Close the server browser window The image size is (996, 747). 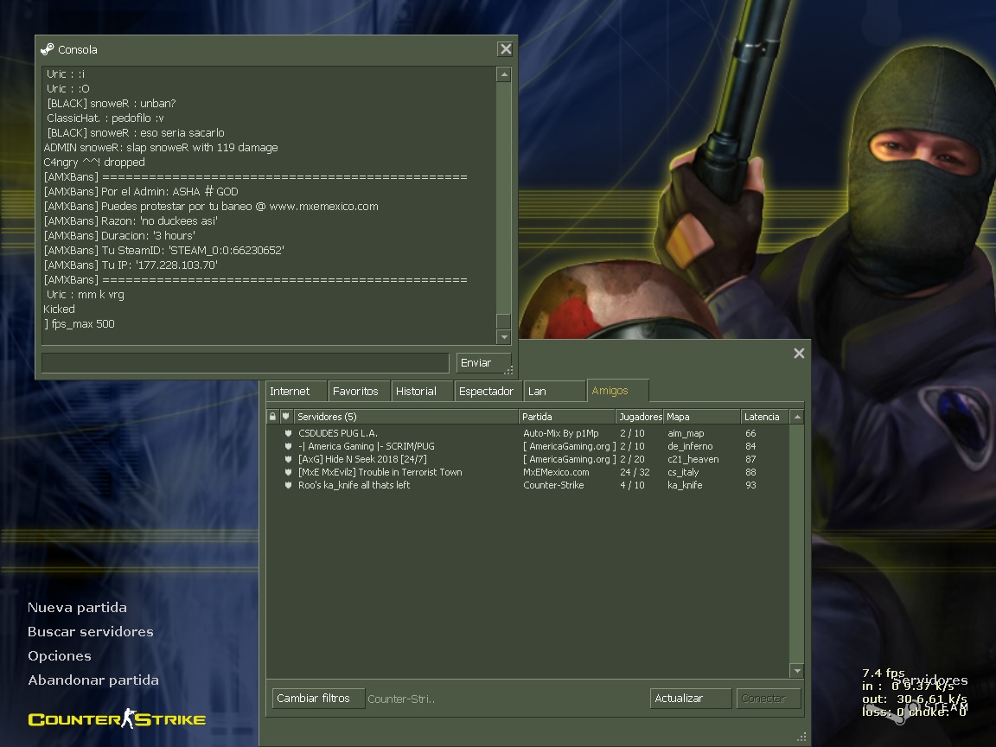(x=799, y=353)
